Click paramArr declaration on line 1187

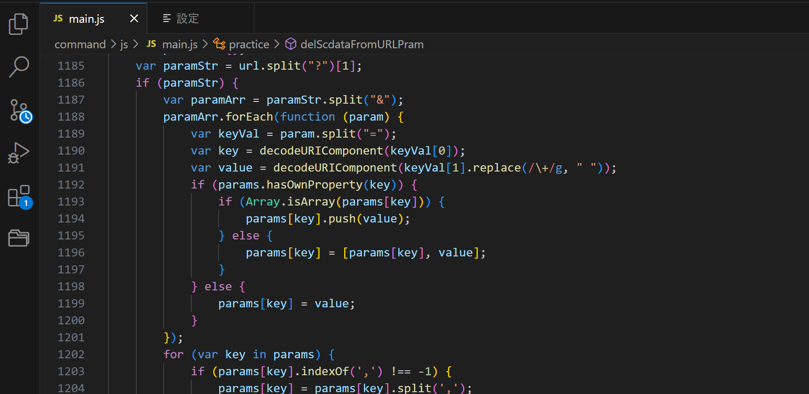[218, 100]
